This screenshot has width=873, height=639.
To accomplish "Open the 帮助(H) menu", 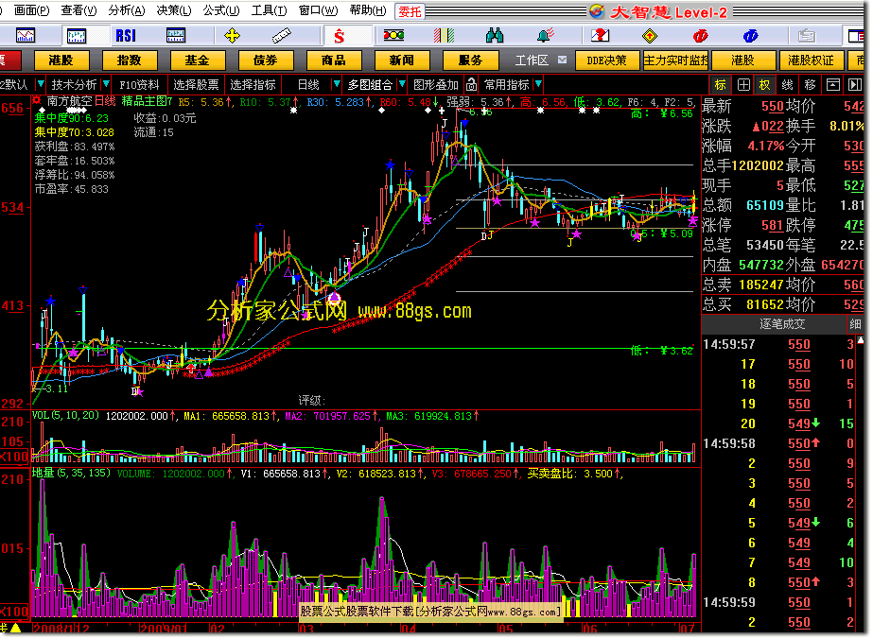I will pyautogui.click(x=368, y=10).
